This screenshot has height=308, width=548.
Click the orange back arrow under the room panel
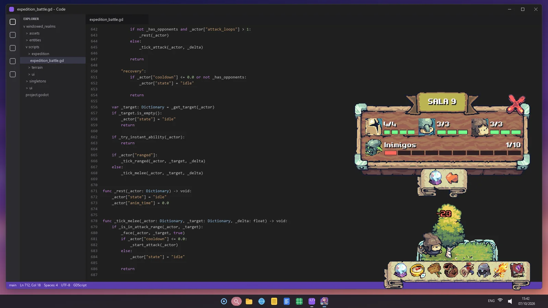(x=452, y=178)
